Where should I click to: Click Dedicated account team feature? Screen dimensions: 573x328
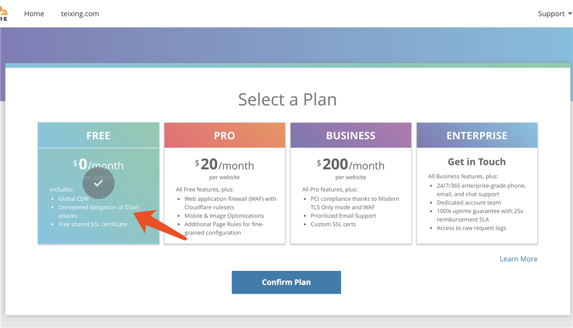click(469, 203)
